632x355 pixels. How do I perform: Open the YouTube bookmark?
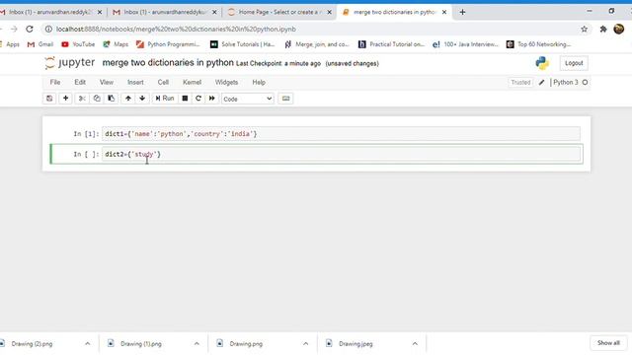click(78, 44)
